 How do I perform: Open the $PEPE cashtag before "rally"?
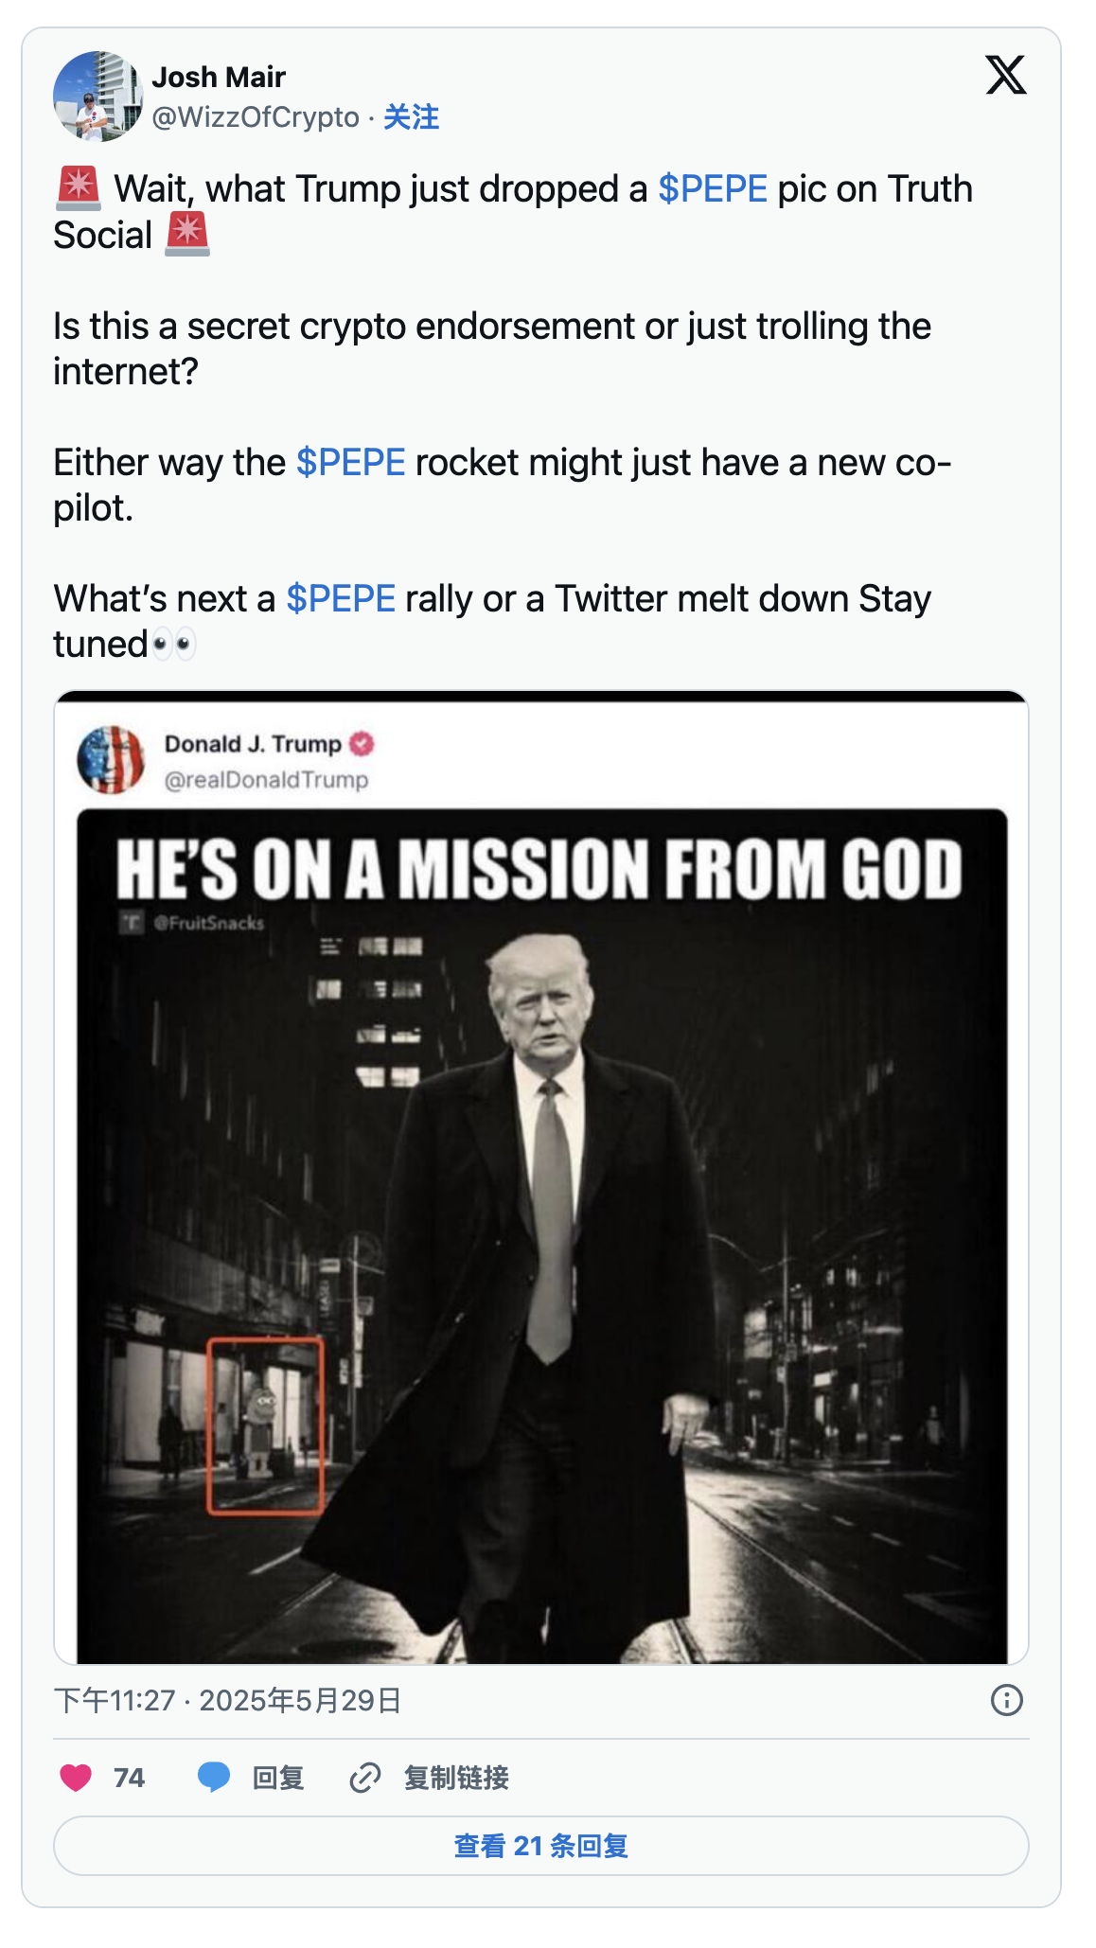pyautogui.click(x=341, y=599)
